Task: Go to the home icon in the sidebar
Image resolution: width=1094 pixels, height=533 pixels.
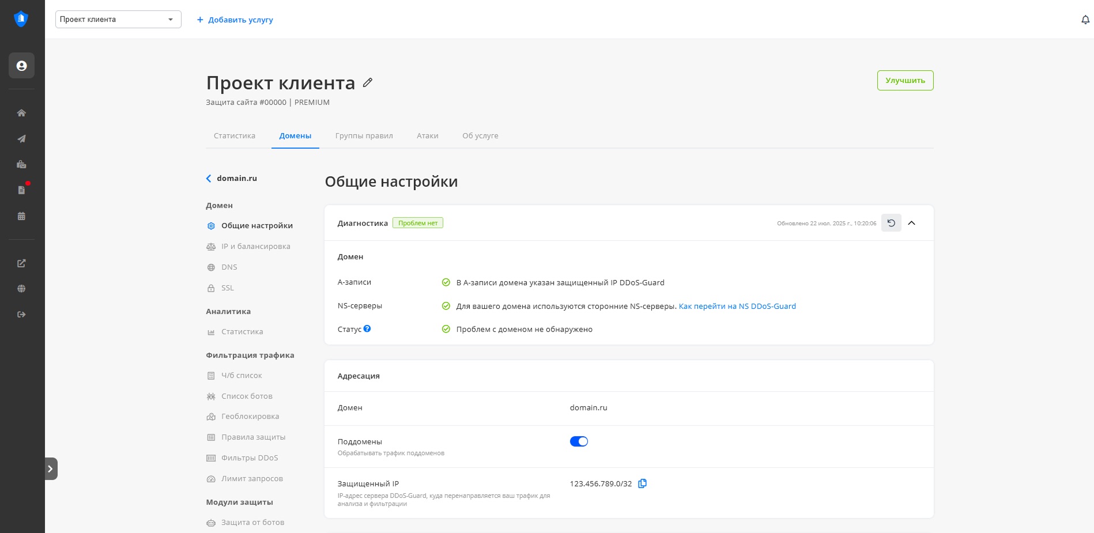Action: coord(21,113)
